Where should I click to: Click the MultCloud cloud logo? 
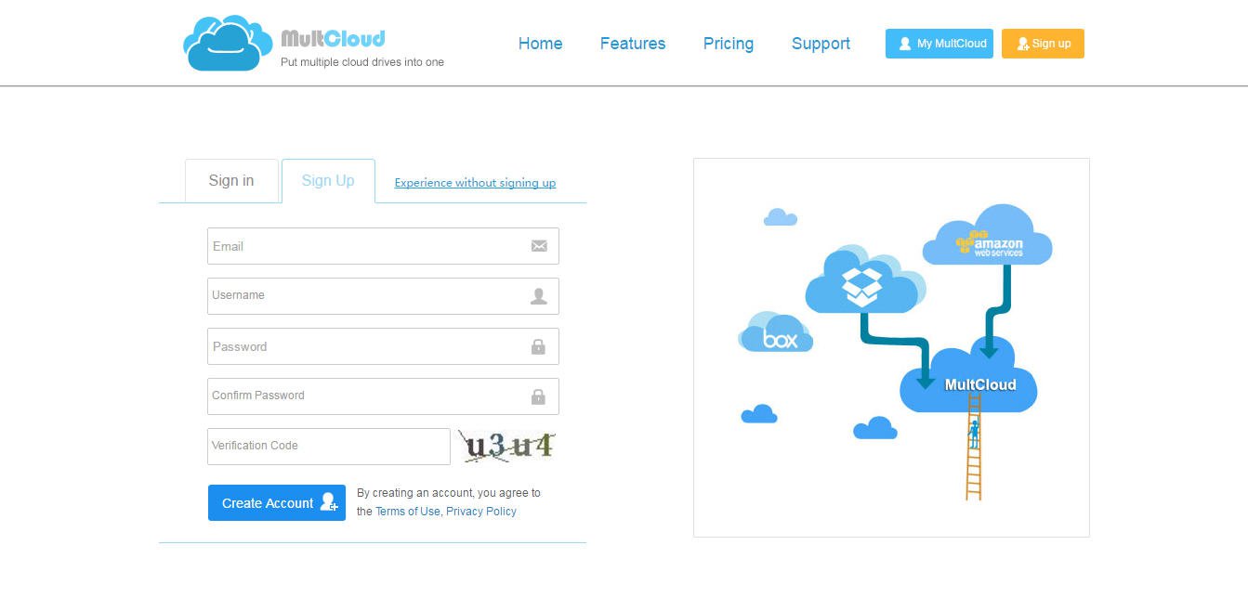click(x=228, y=43)
